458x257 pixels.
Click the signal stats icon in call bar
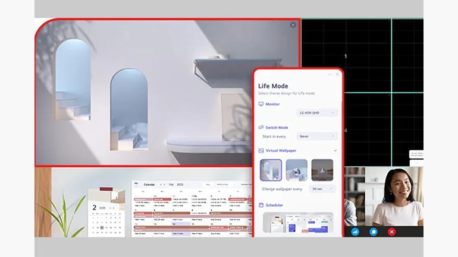pos(355,231)
